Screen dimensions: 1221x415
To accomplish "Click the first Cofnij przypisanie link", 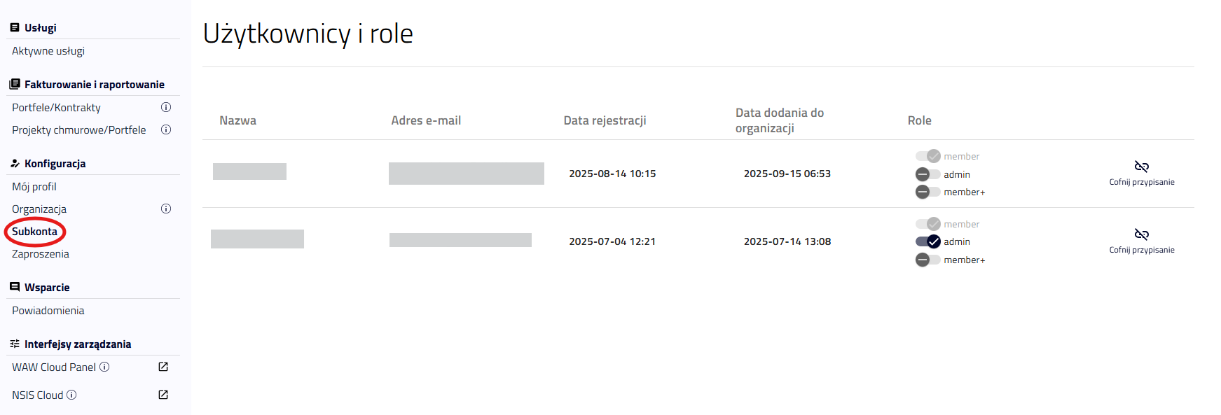I will pos(1141,181).
